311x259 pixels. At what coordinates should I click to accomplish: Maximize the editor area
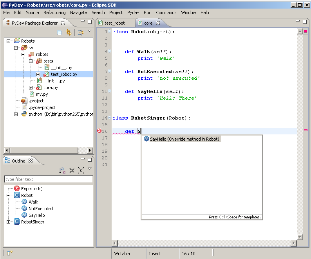tap(305, 22)
